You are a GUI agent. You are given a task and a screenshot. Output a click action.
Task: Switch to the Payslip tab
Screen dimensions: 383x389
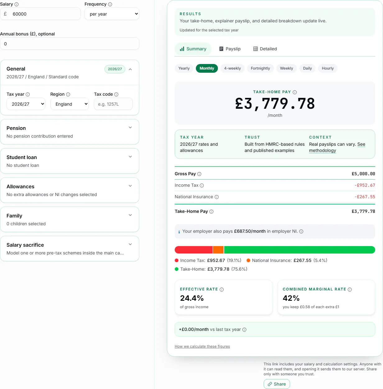pyautogui.click(x=230, y=49)
